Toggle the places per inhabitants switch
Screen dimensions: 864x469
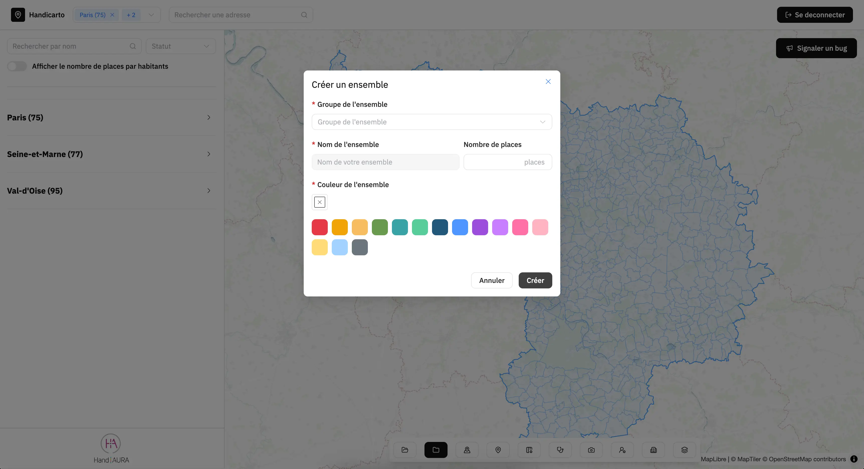point(17,66)
